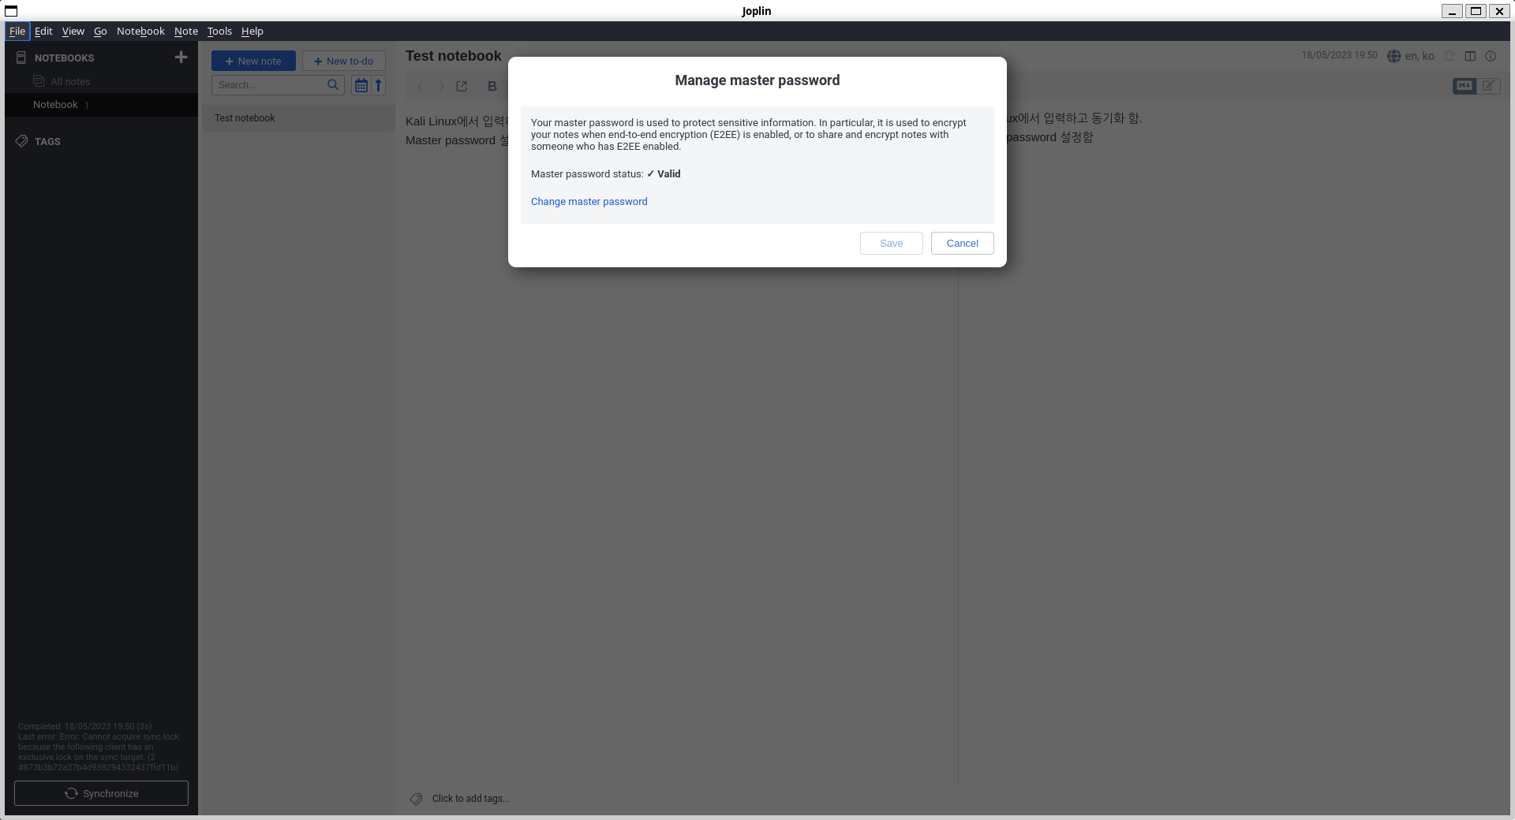Click the note date 18/05/2023 19:50
This screenshot has height=820, width=1515.
tap(1339, 55)
